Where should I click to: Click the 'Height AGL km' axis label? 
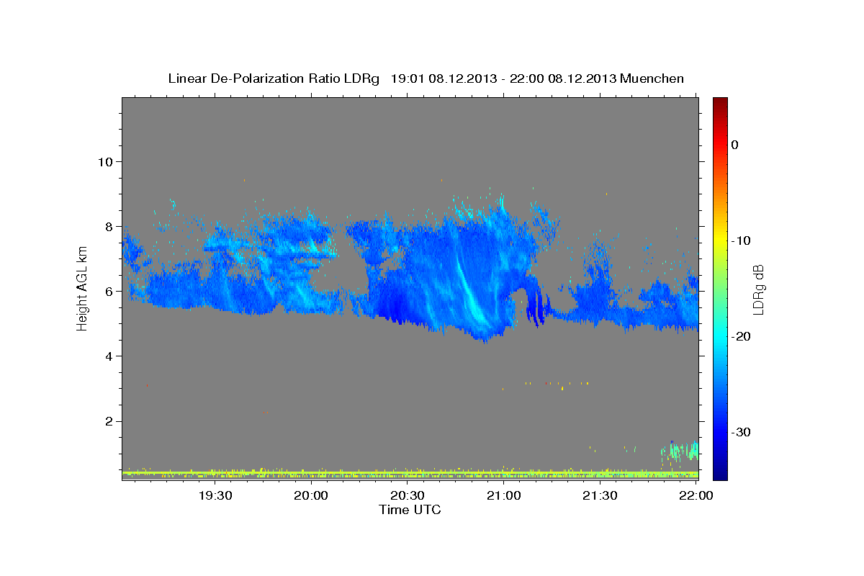[x=82, y=288]
